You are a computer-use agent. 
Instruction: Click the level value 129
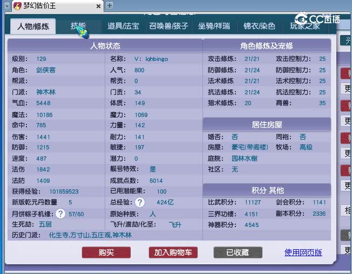tap(41, 59)
